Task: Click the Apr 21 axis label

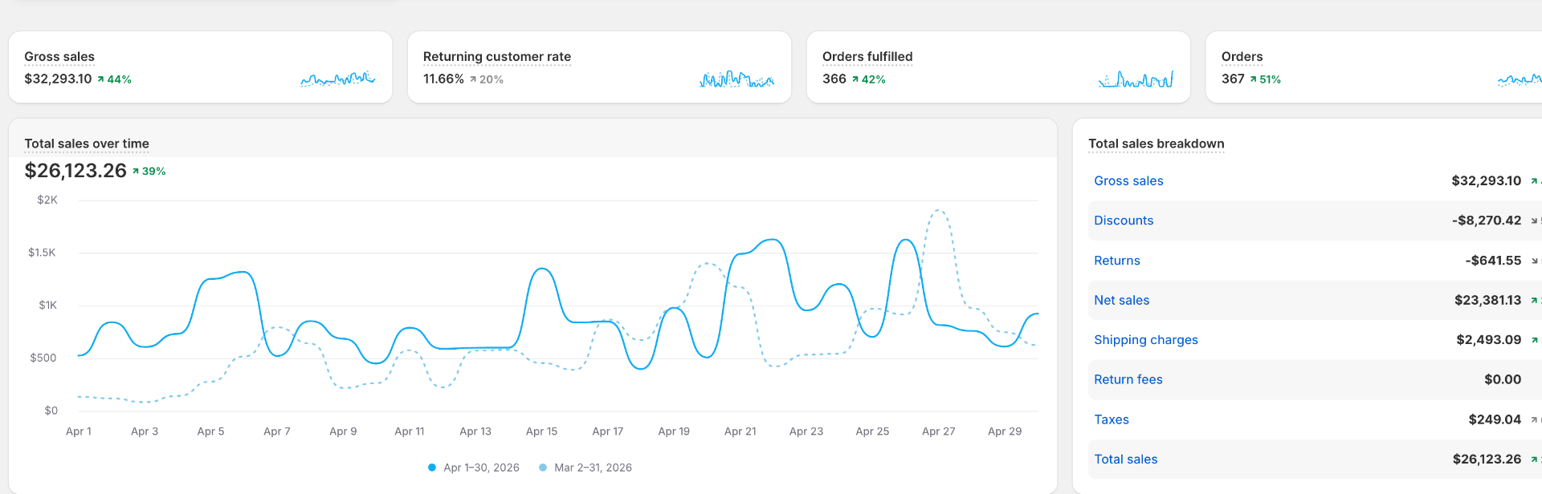Action: pyautogui.click(x=740, y=431)
